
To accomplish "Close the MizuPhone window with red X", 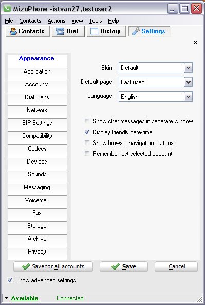I will point(196,9).
